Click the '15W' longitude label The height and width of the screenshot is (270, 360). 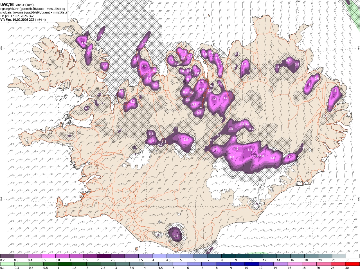(298, 1)
